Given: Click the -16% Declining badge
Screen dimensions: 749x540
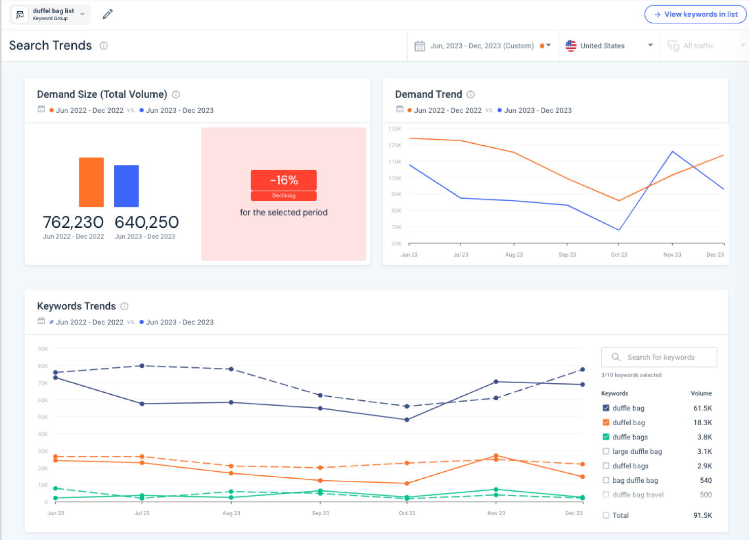Looking at the screenshot, I should [x=284, y=185].
